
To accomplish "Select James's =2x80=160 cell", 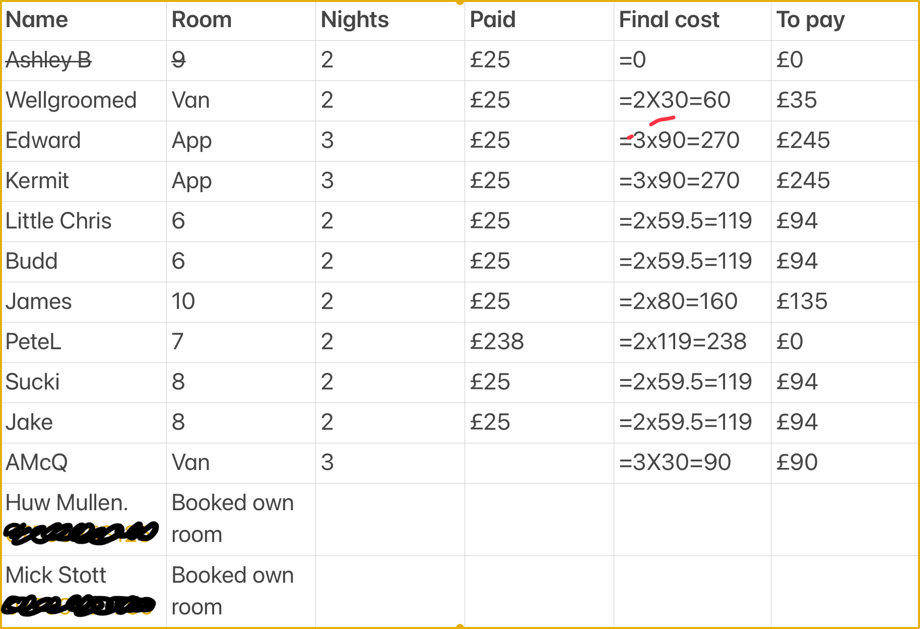I will [x=692, y=302].
